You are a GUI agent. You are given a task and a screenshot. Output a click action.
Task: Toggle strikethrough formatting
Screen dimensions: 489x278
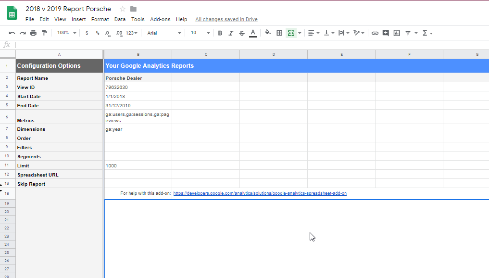click(242, 33)
